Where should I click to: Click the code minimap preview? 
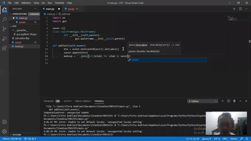[233, 18]
